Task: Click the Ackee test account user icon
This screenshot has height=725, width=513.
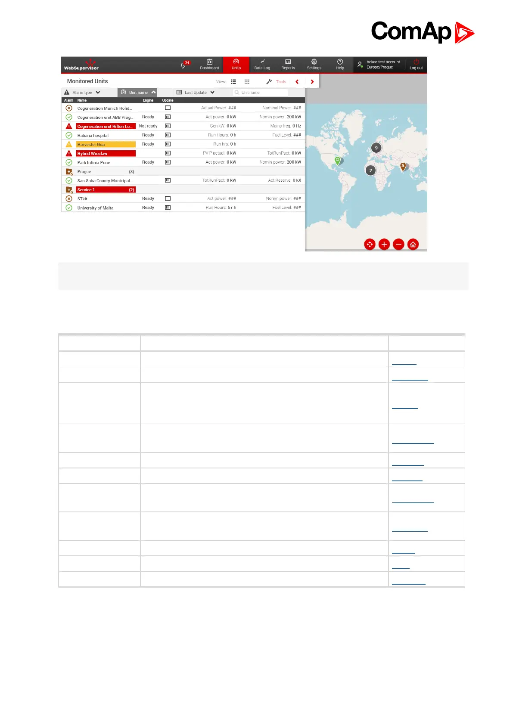Action: (360, 65)
